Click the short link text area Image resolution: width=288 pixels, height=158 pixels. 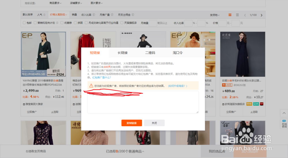click(x=143, y=102)
